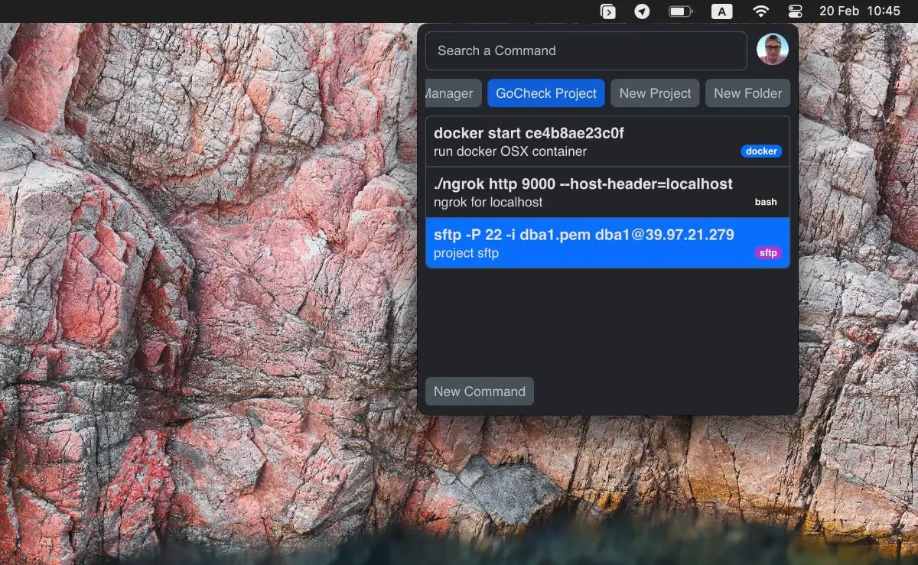Switch keyboard input source via the A icon
Image resolution: width=918 pixels, height=565 pixels.
[721, 11]
